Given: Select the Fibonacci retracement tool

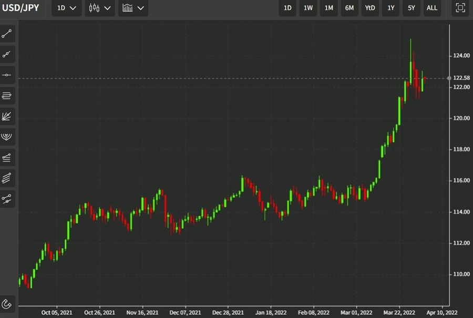Looking at the screenshot, I should 7,158.
